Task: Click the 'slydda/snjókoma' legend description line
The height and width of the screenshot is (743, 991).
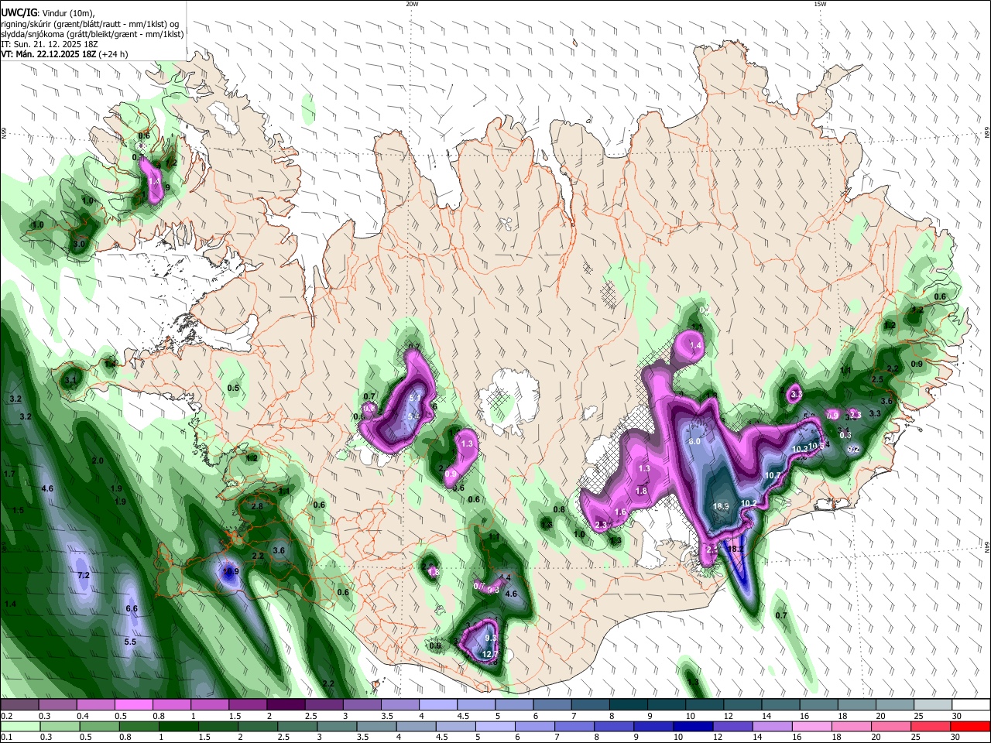Action: 92,33
